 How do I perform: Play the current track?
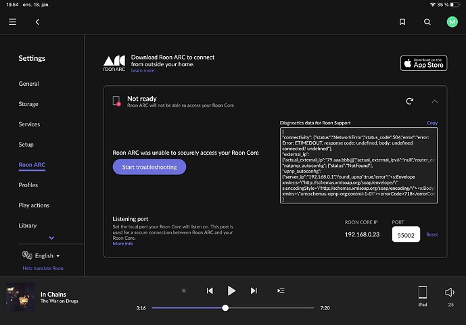click(231, 291)
